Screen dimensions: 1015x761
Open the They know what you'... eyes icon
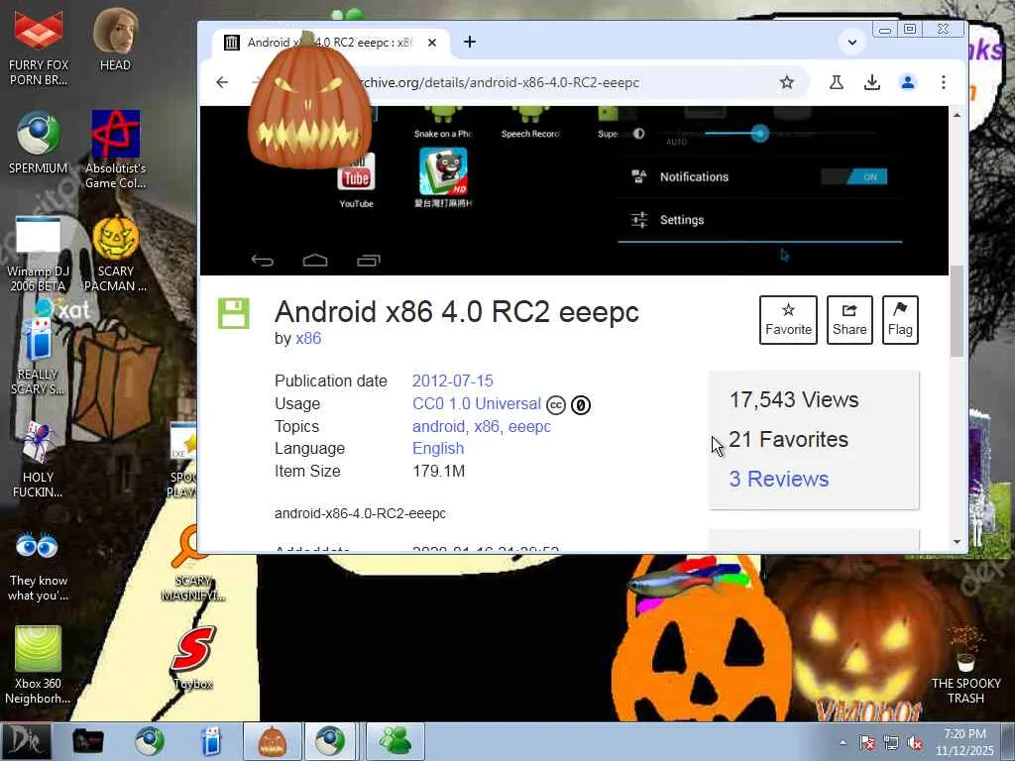coord(38,566)
